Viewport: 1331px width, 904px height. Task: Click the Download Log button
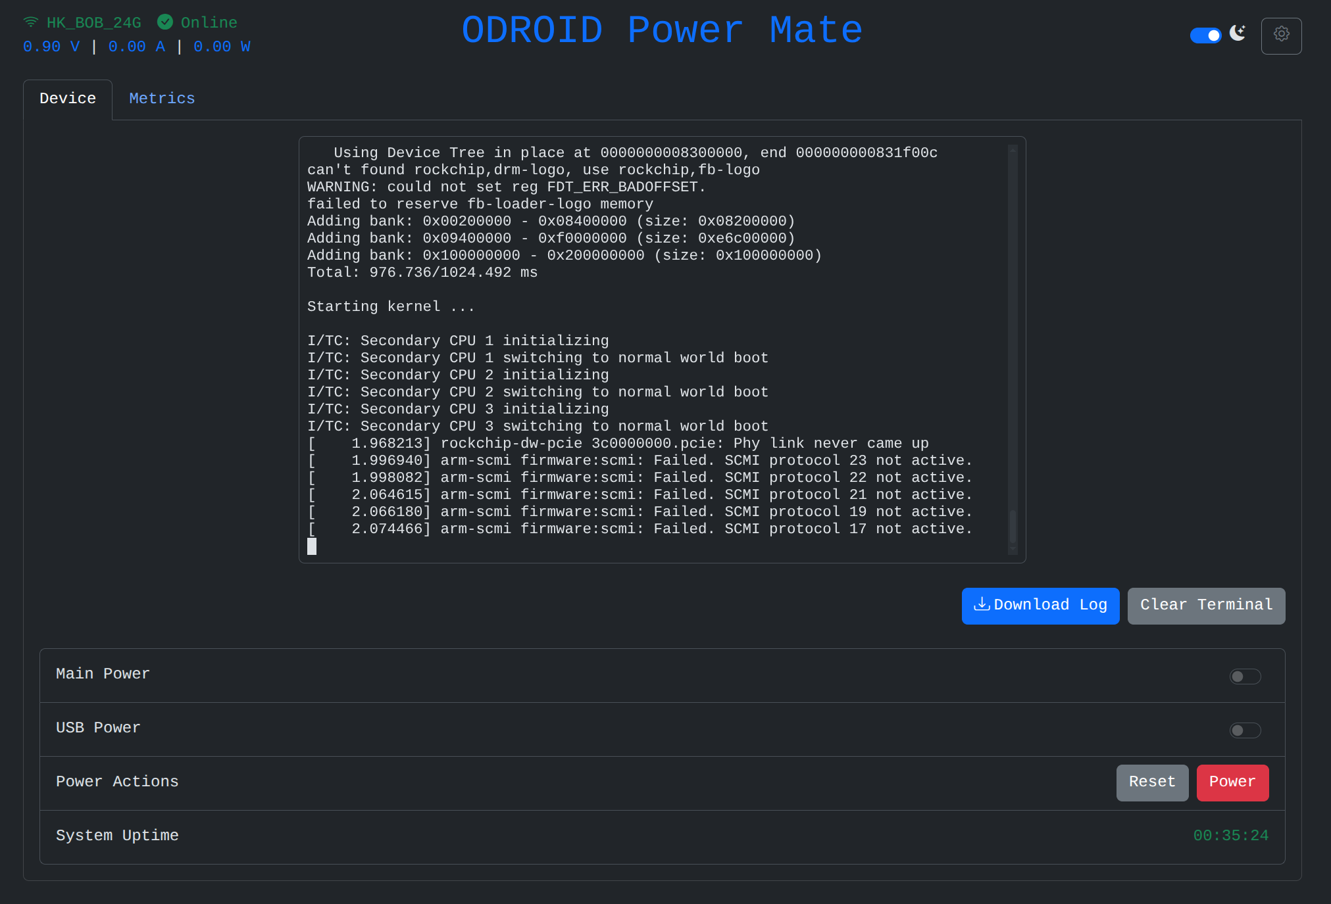point(1040,604)
